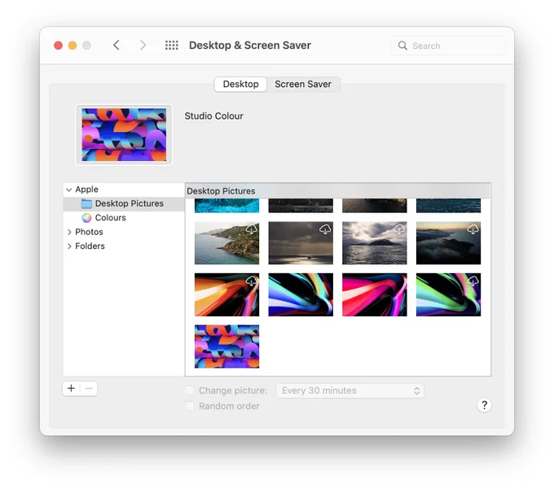This screenshot has height=488, width=554.
Task: Choose the orange abstract swirl wallpaper
Action: 226,294
